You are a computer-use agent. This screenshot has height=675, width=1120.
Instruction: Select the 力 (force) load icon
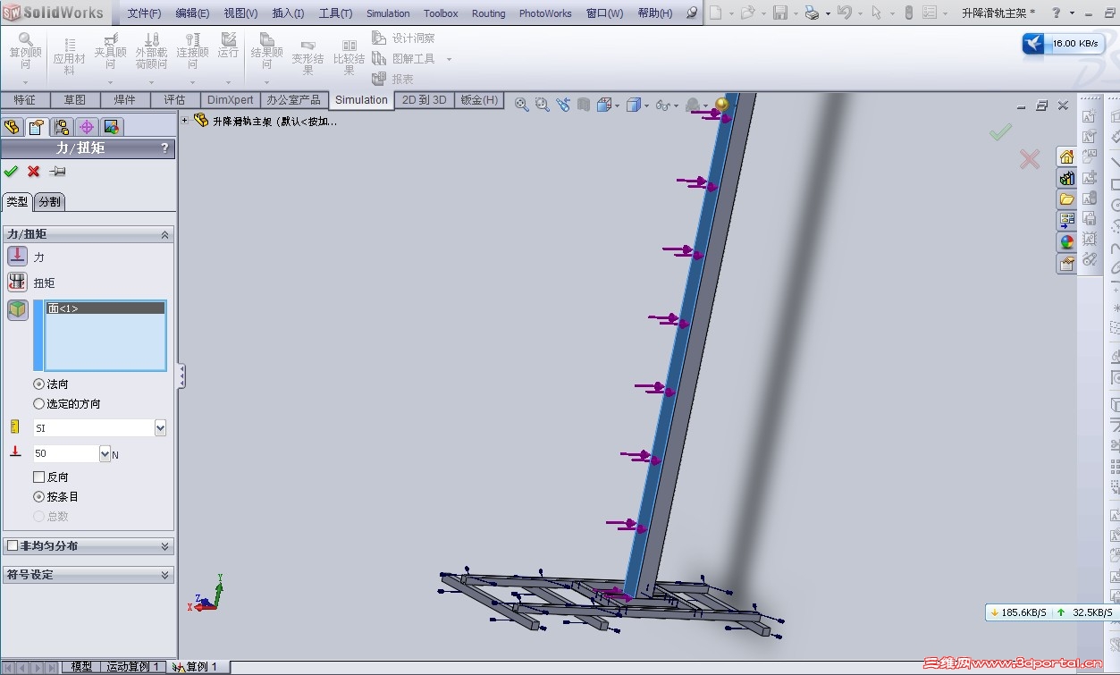pos(17,256)
